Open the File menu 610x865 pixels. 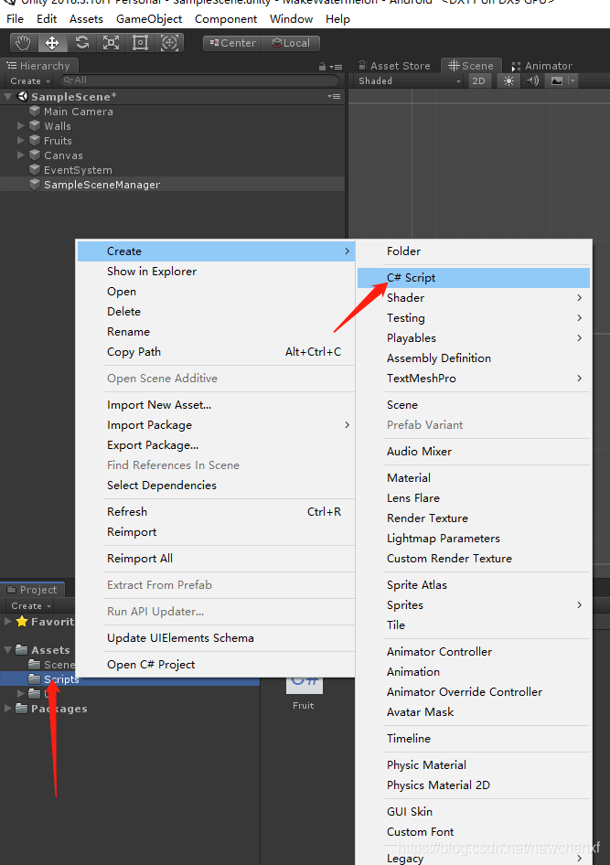[15, 19]
